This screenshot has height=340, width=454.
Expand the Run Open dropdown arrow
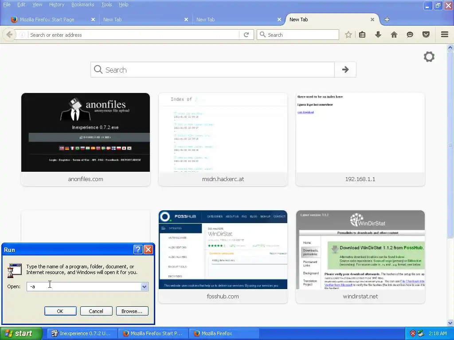[144, 286]
